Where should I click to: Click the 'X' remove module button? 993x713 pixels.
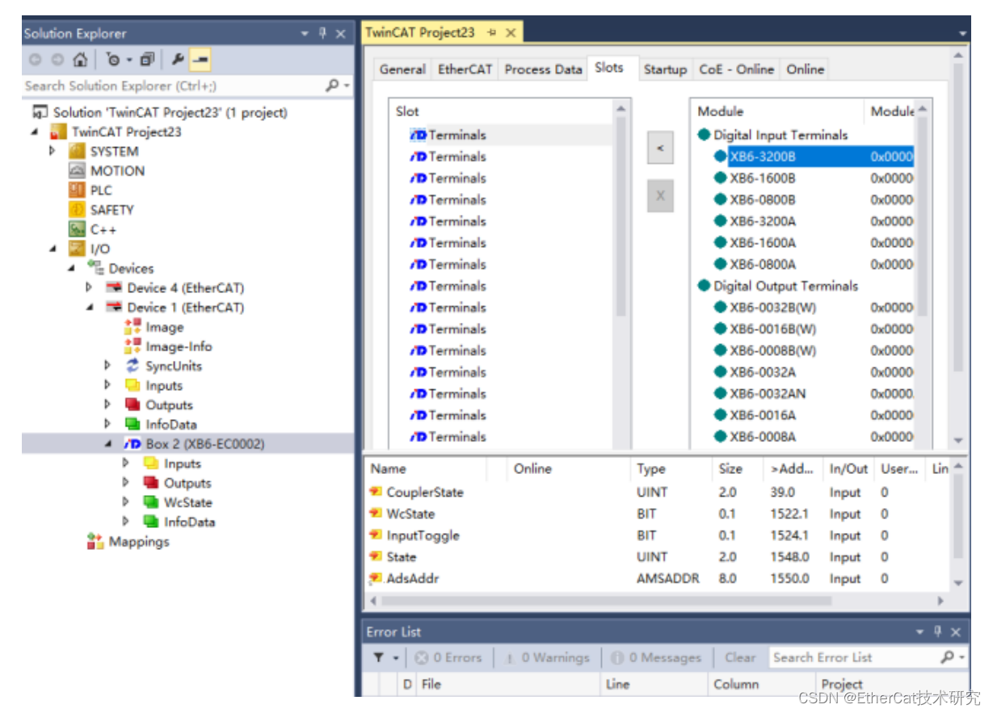[660, 195]
